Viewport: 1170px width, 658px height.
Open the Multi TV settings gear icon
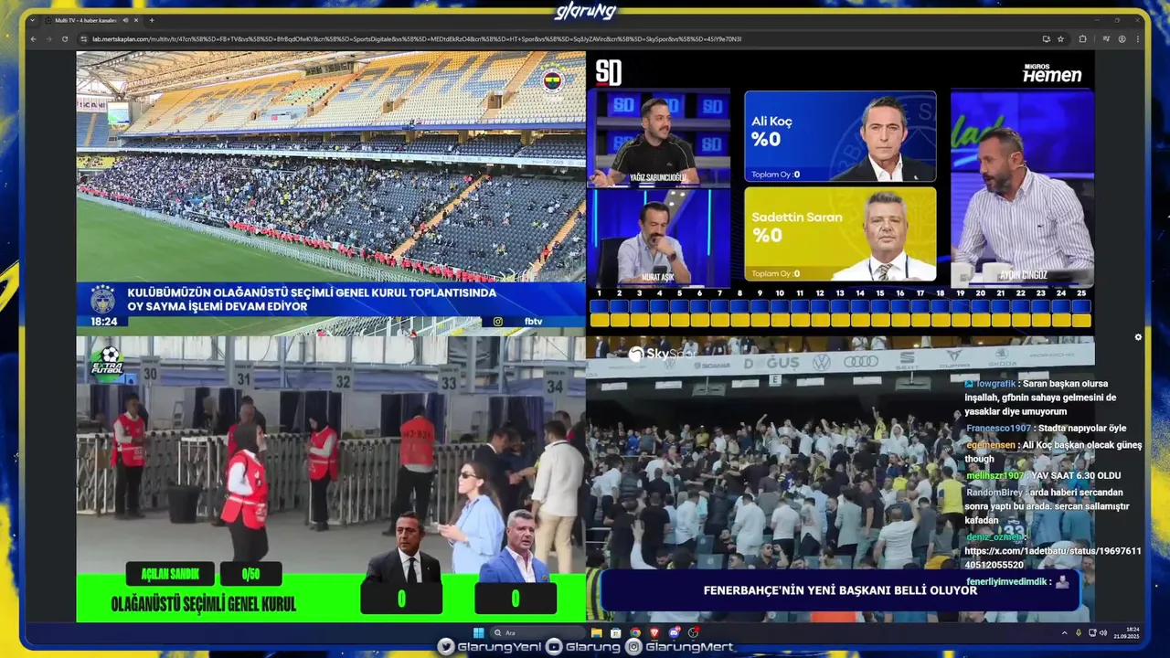tap(1138, 337)
